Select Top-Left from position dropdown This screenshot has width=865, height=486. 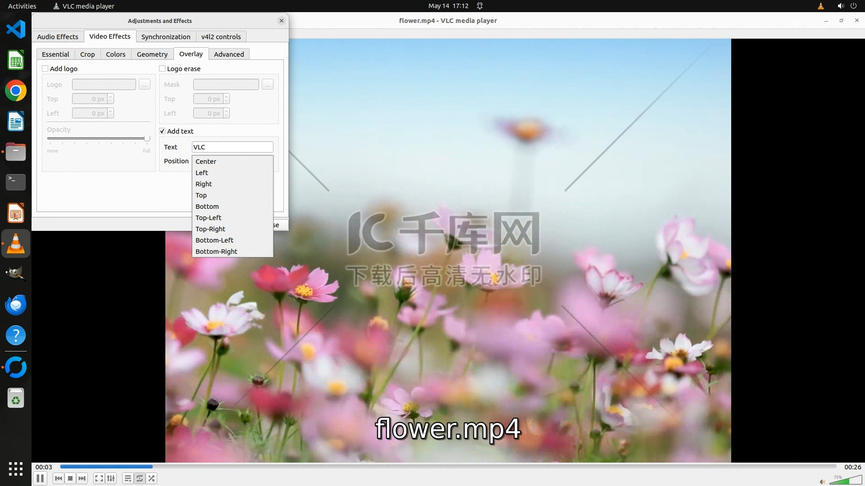(208, 218)
